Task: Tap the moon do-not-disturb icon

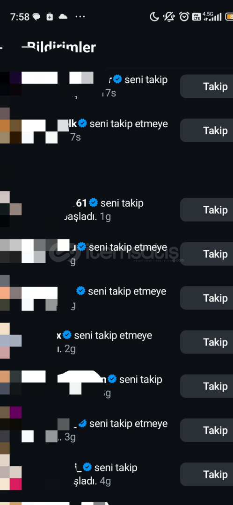Action: [154, 16]
